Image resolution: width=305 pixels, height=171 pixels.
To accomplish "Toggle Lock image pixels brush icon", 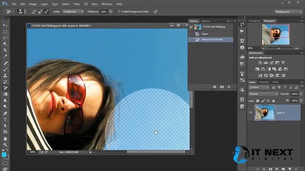I will 263,101.
